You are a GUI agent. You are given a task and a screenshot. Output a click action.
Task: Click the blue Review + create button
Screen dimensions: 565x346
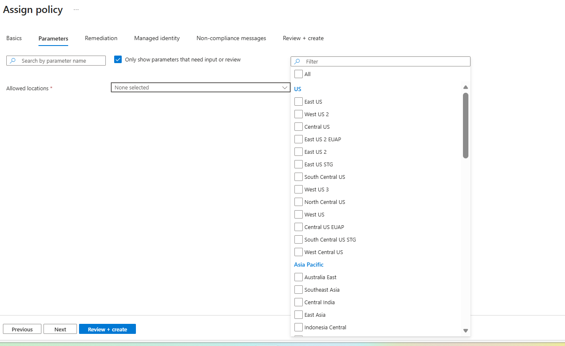tap(107, 329)
